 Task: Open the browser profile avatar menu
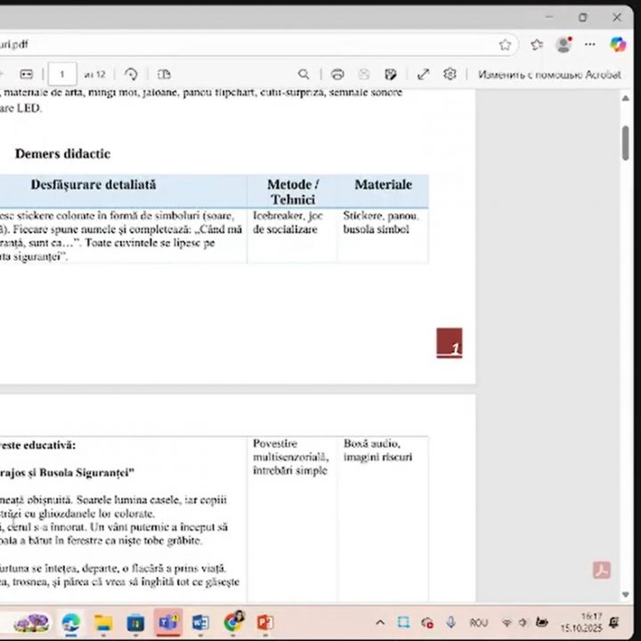(x=564, y=45)
